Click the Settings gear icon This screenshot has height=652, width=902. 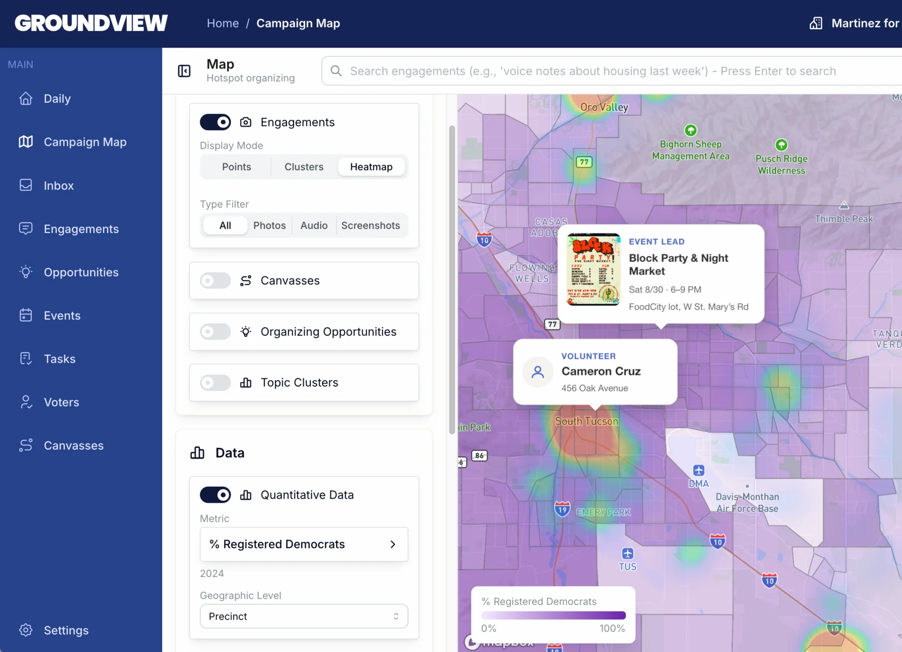[x=26, y=630]
